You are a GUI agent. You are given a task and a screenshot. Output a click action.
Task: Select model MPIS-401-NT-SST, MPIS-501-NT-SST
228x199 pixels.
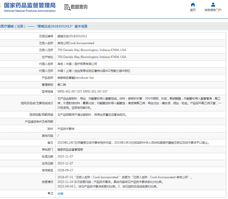(x=82, y=92)
